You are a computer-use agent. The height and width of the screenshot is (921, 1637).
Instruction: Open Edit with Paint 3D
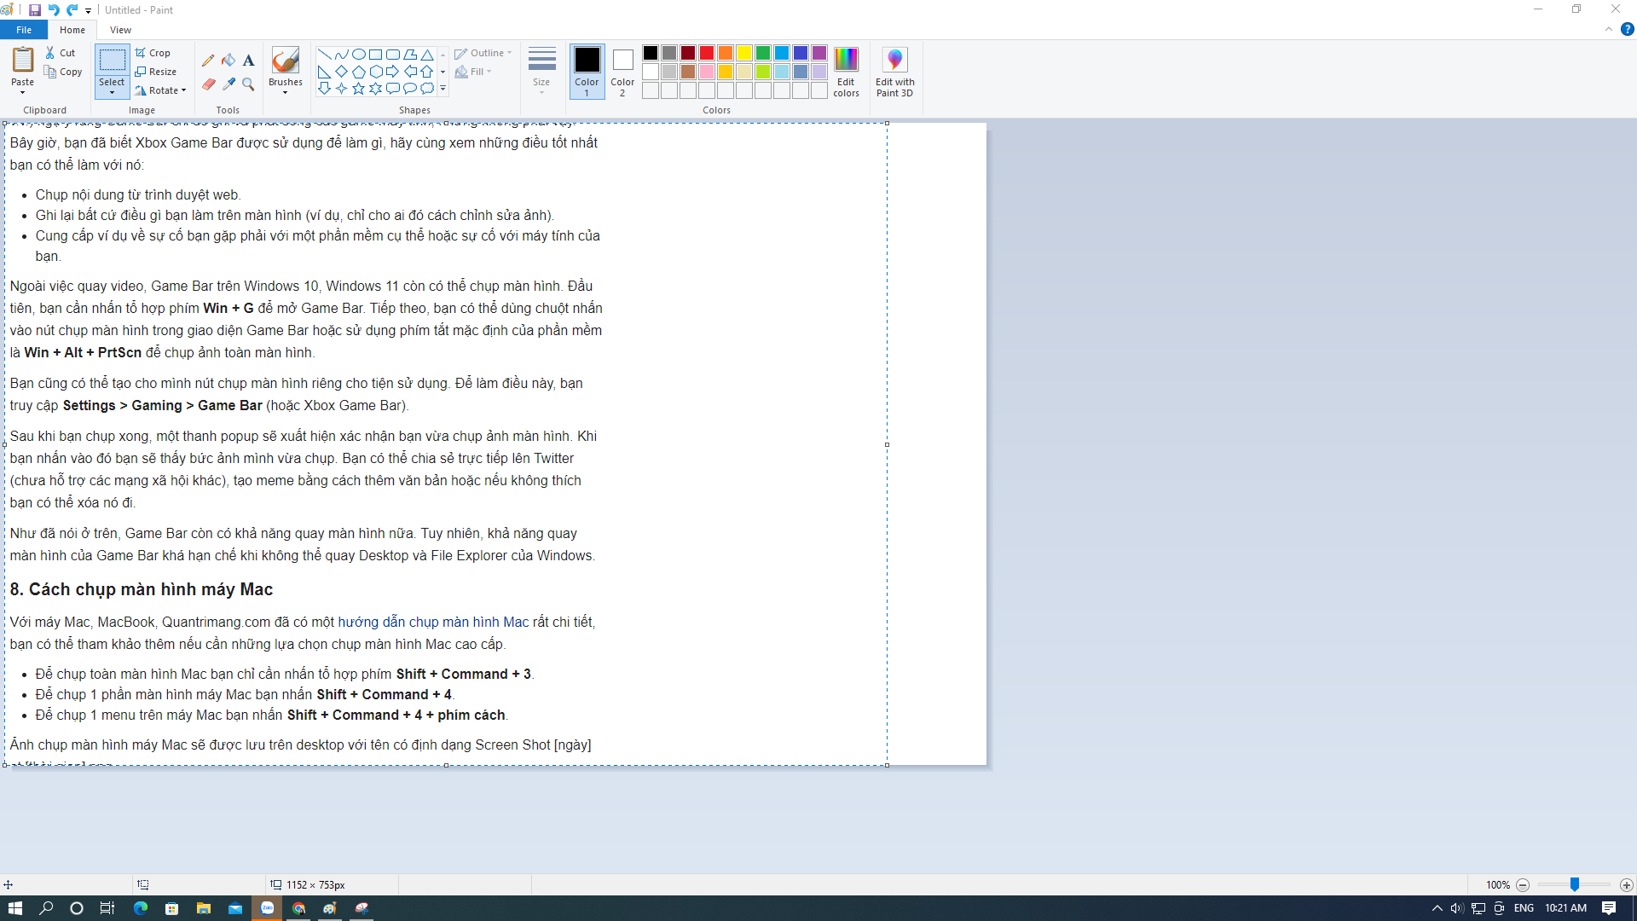click(x=894, y=72)
